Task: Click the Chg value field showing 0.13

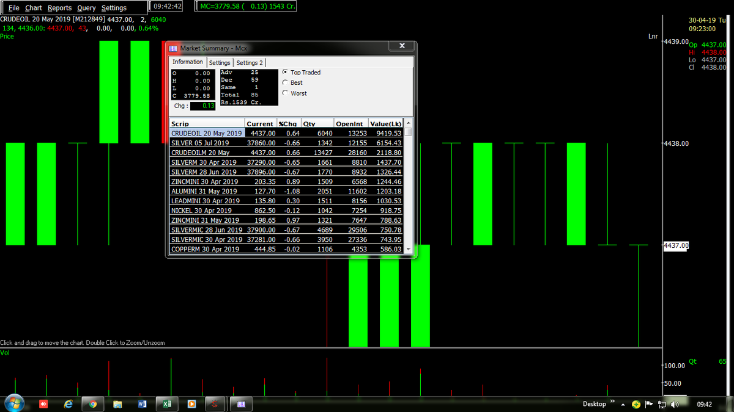Action: [202, 106]
